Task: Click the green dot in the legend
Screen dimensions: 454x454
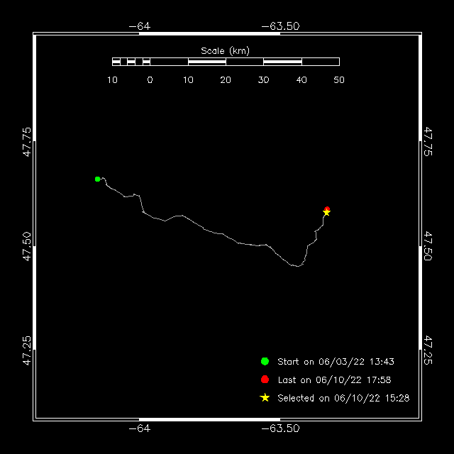Action: click(265, 361)
